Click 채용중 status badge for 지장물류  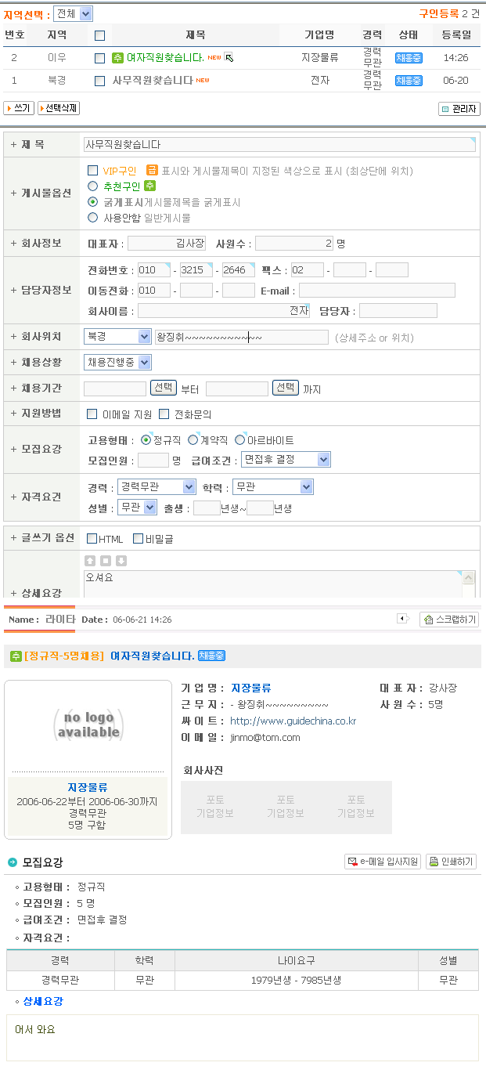coord(409,58)
